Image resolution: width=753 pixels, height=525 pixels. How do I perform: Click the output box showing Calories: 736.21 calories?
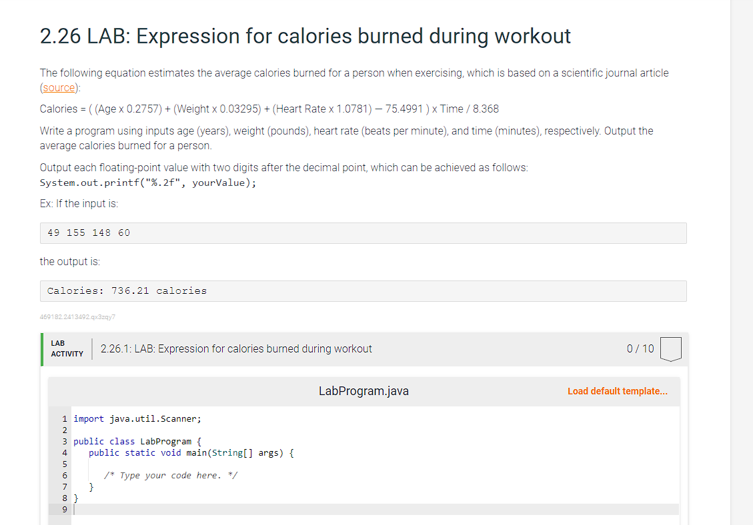(363, 290)
